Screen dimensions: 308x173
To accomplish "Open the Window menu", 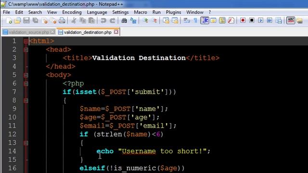I will point(195,12).
